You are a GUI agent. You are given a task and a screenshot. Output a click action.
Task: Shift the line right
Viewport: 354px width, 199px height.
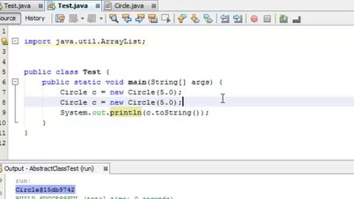point(238,18)
